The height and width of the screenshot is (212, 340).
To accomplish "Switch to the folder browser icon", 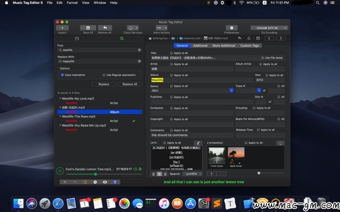I will point(77,38).
